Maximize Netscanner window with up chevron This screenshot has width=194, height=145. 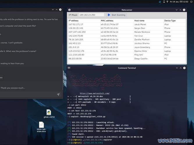tap(180, 10)
